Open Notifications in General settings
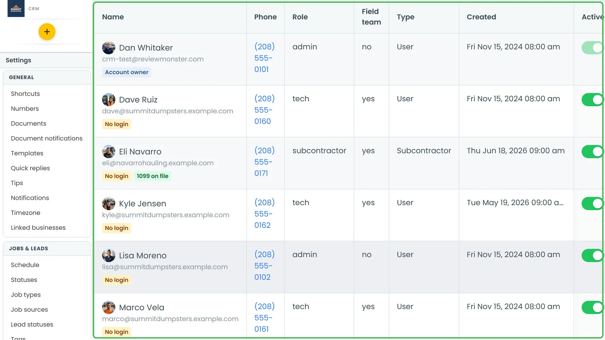The width and height of the screenshot is (605, 340). tap(30, 198)
